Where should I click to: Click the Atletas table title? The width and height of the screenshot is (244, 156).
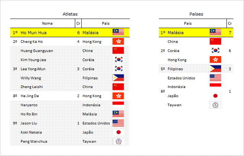[x=70, y=14]
